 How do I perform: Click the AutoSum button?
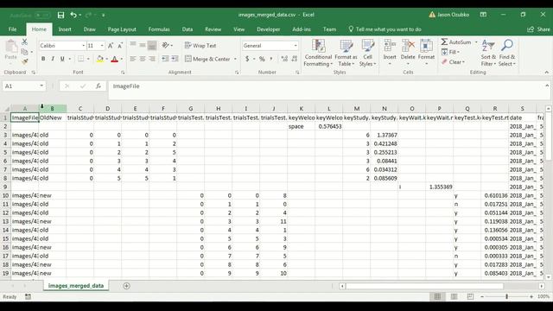pos(456,42)
